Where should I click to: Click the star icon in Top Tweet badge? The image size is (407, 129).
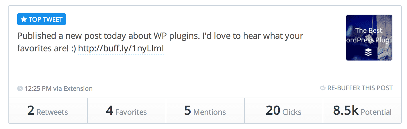click(x=24, y=20)
